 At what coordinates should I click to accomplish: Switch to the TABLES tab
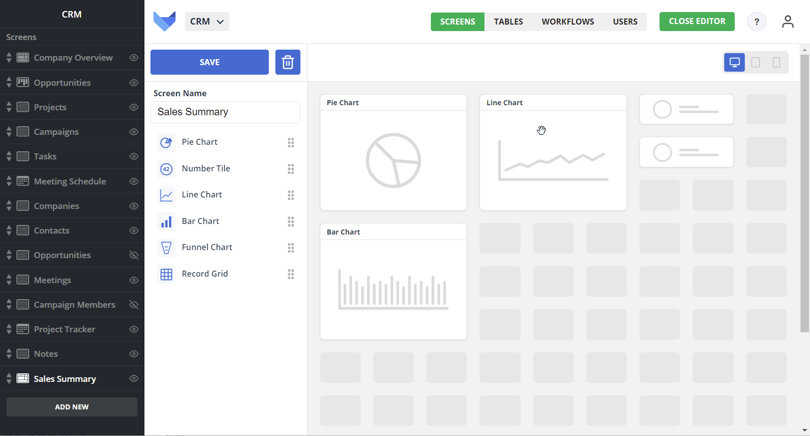509,22
